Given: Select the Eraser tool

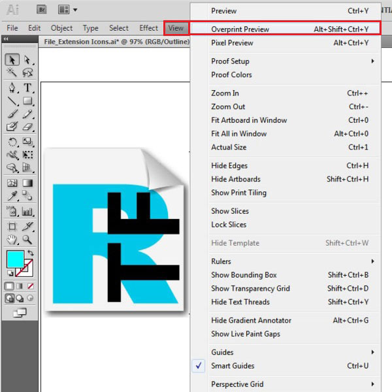Looking at the screenshot, I should (x=27, y=127).
